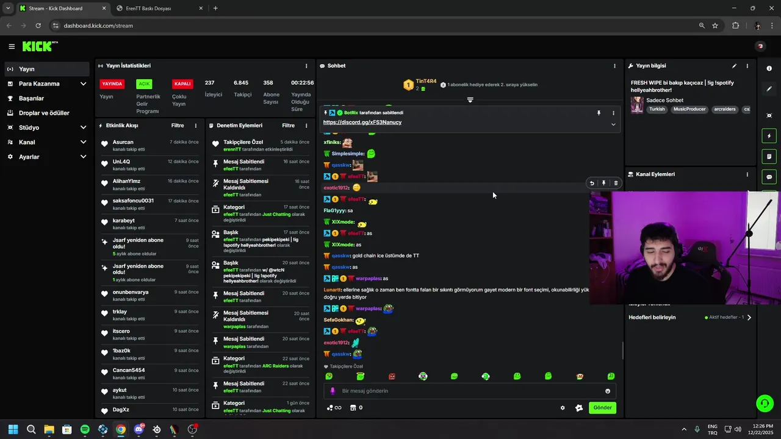Open pinned message three-dot menu
781x439 pixels.
613,113
